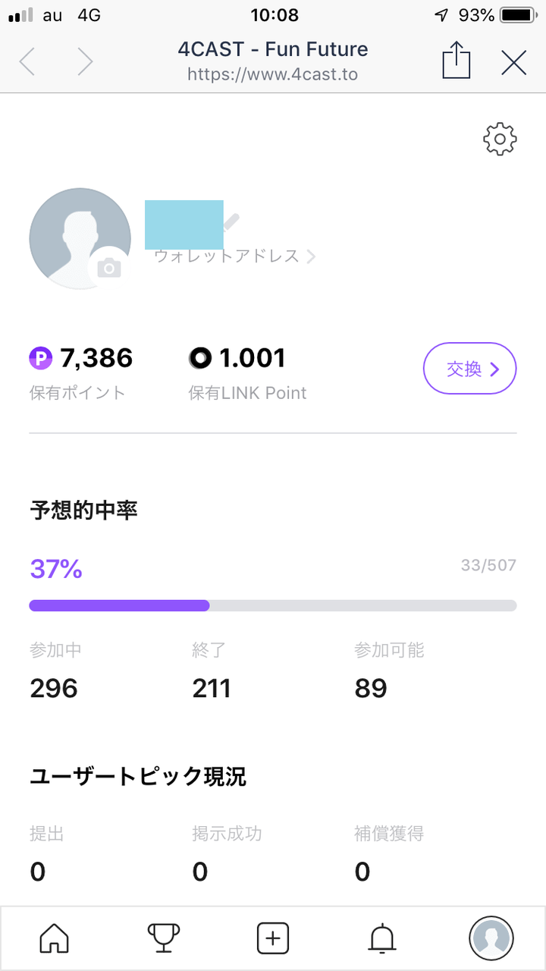Edit username with the pencil icon

point(231,222)
